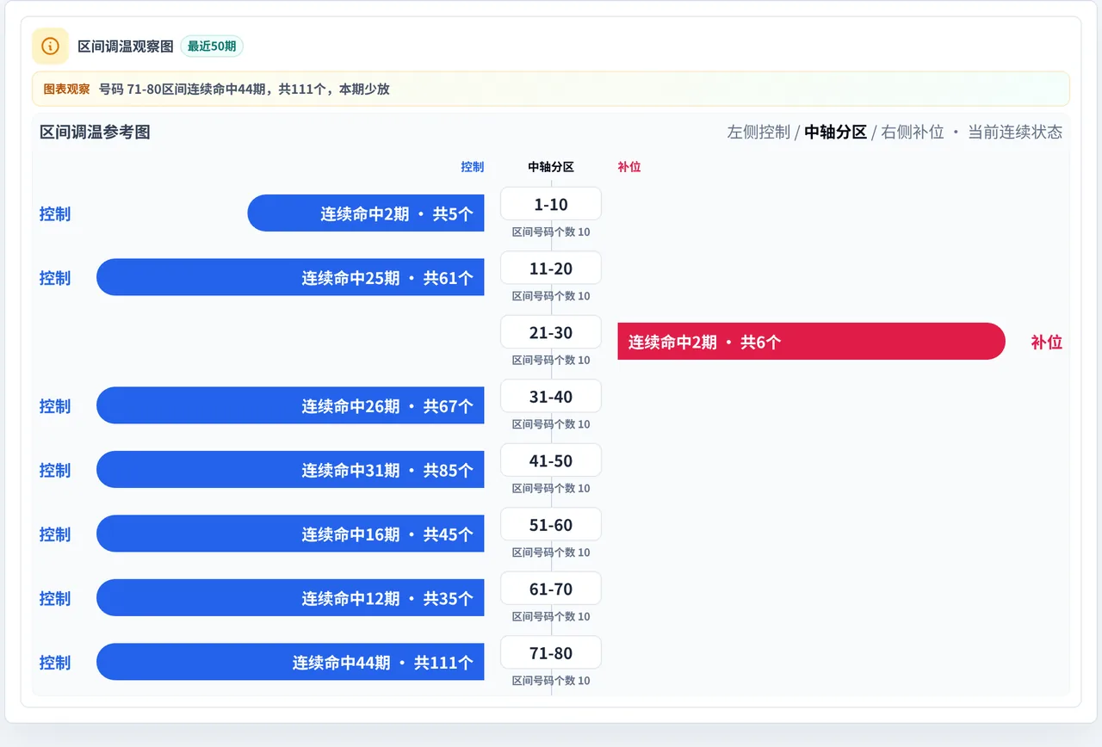Click the blue bar 连续命中2期 · 共5个

(x=366, y=213)
